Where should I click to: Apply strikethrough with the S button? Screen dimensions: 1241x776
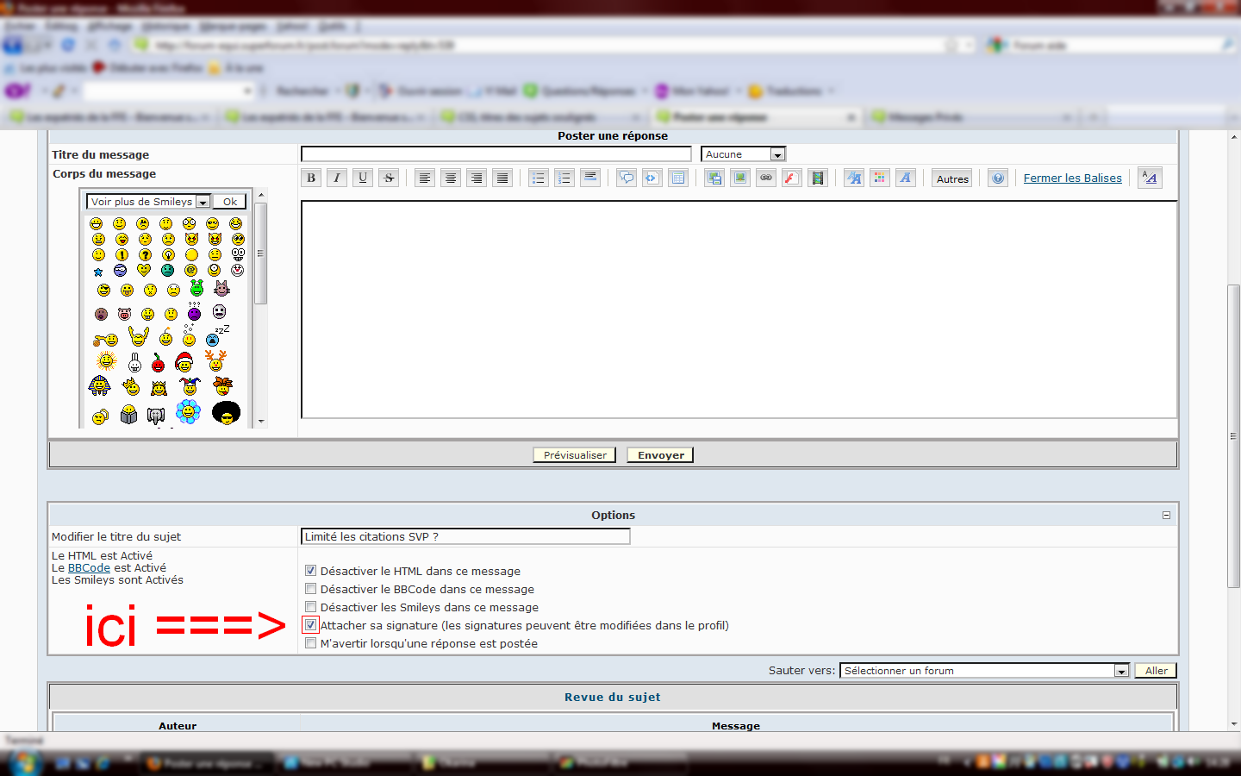389,178
